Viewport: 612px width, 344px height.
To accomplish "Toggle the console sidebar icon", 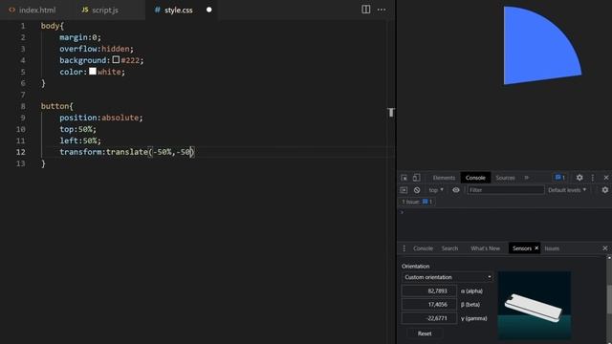I will (404, 190).
